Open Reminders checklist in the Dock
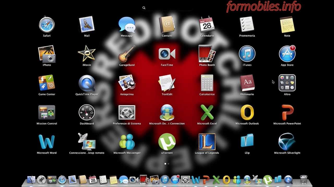 pyautogui.click(x=103, y=180)
